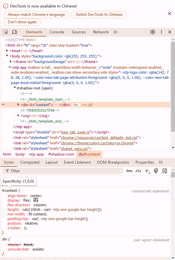Click ellipsis inside the svg element
Screen dimensions: 175x260
(34, 116)
